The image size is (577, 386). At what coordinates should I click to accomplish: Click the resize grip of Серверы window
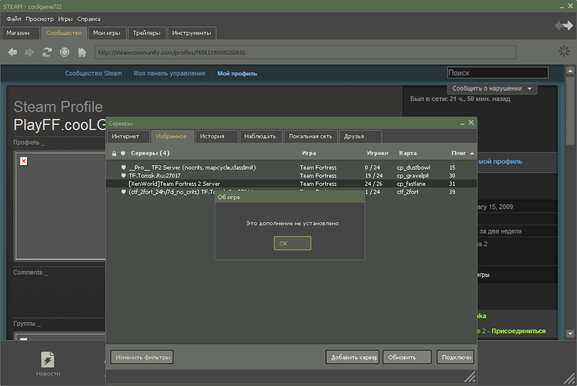(470, 377)
